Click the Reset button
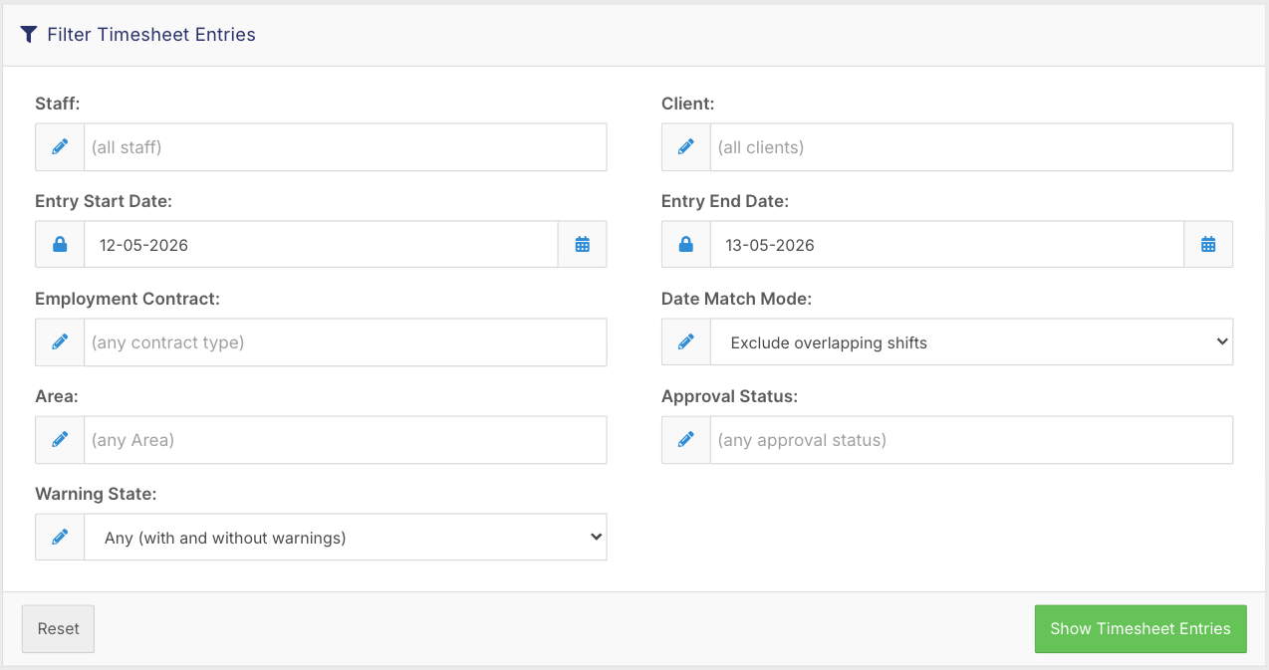Image resolution: width=1269 pixels, height=670 pixels. click(58, 629)
